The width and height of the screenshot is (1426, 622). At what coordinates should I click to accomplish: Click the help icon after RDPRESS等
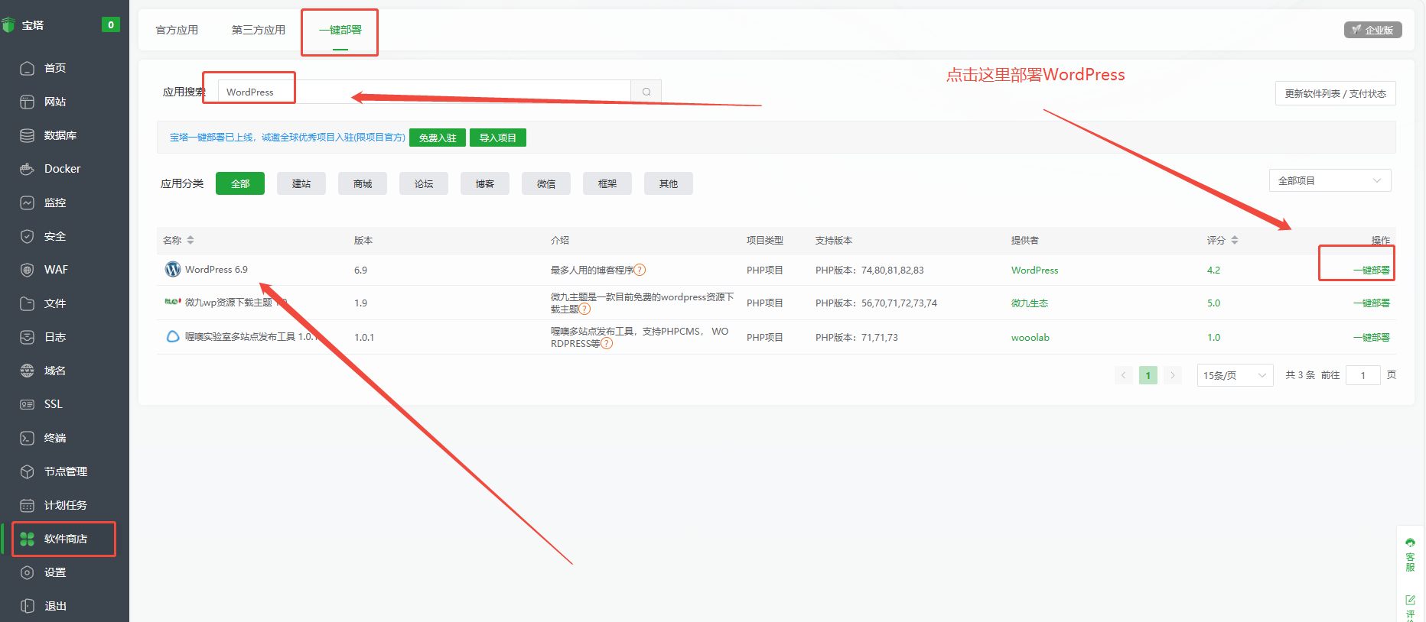(x=607, y=343)
